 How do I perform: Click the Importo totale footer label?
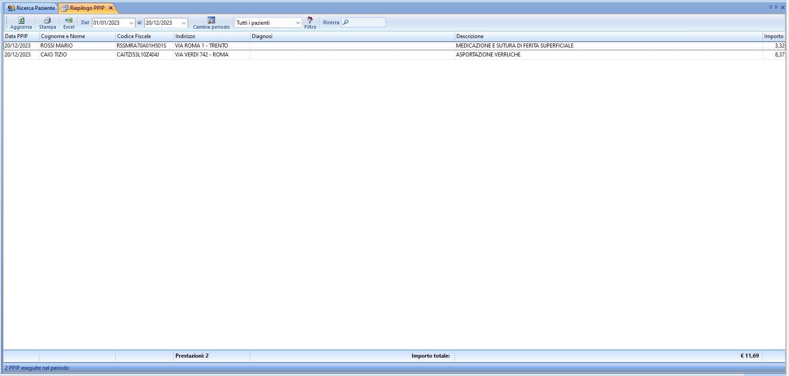(430, 356)
